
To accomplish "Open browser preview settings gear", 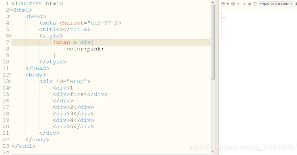I will pos(223,4).
